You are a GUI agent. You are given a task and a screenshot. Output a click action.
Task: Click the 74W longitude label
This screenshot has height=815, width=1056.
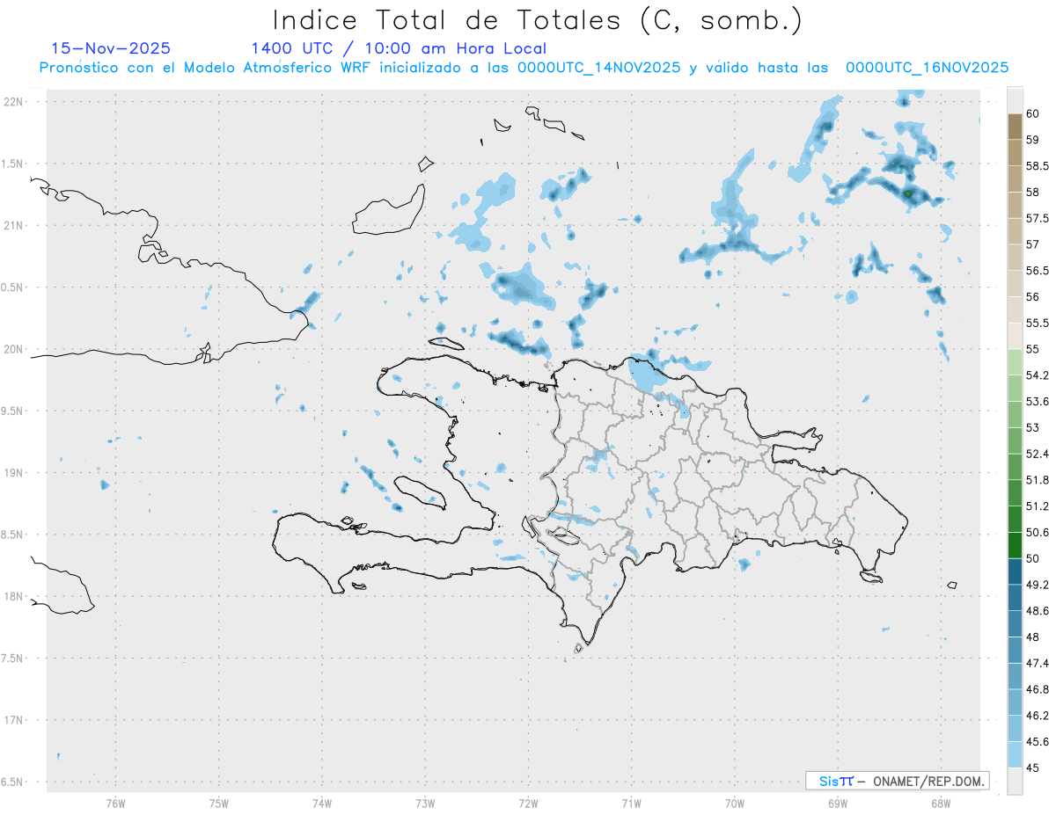point(322,803)
